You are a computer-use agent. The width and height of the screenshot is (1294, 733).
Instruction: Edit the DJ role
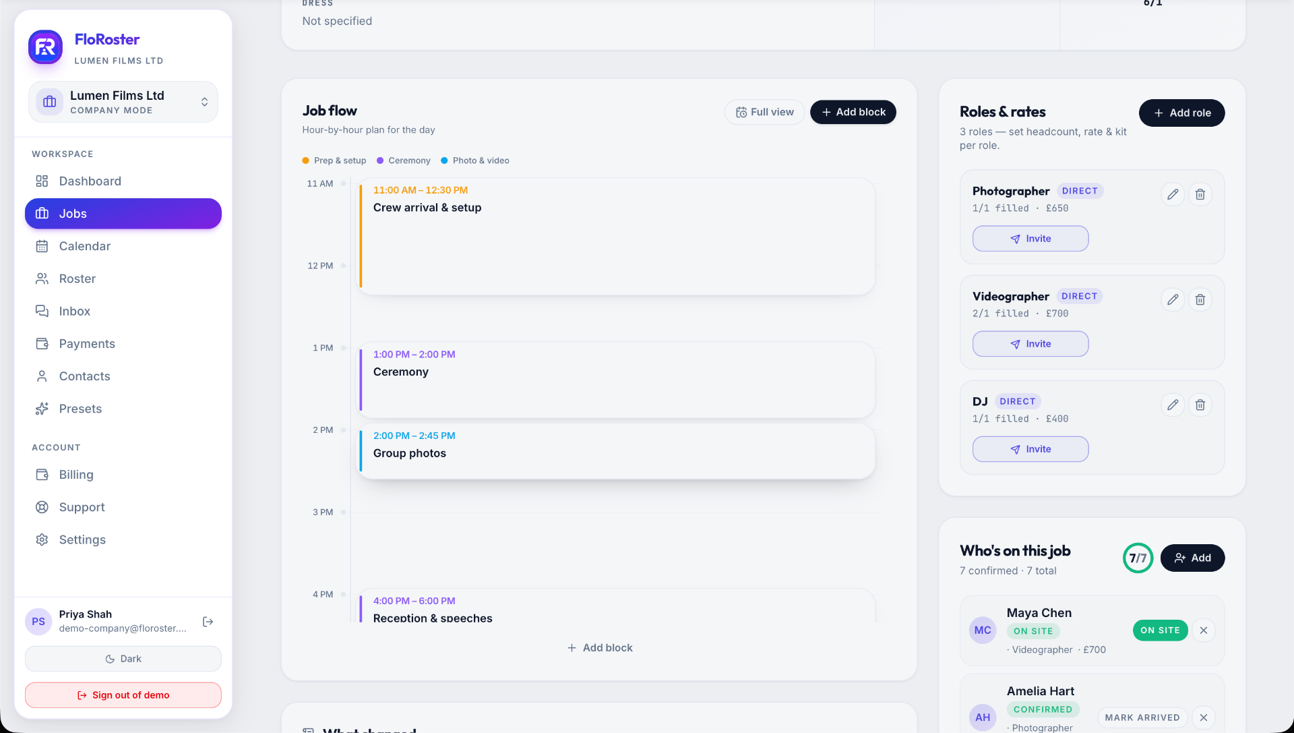point(1173,405)
